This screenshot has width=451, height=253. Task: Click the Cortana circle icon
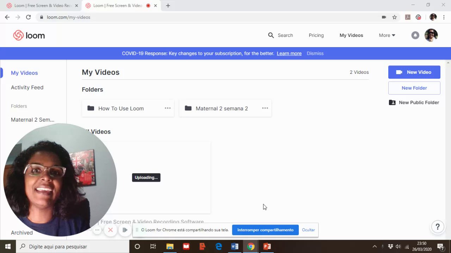coord(137,246)
